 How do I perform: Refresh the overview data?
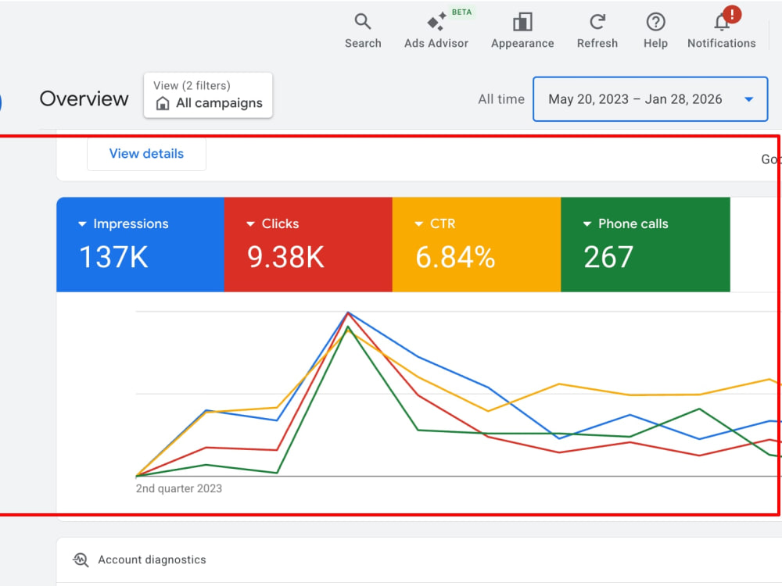[x=597, y=31]
